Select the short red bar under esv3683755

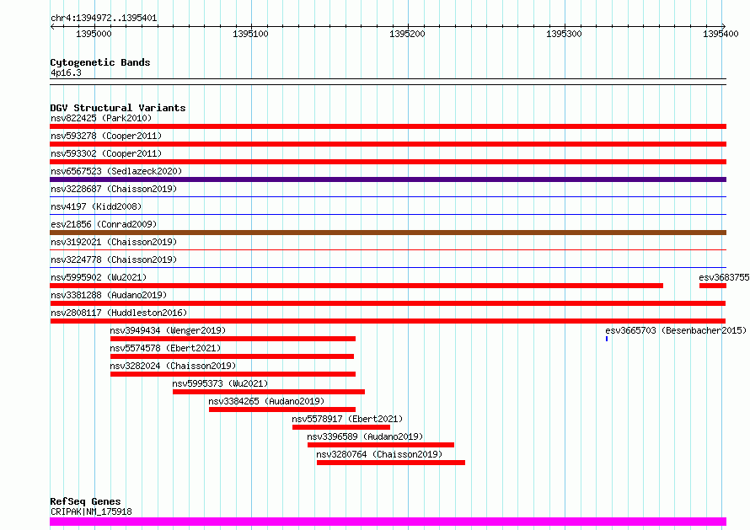(x=713, y=286)
